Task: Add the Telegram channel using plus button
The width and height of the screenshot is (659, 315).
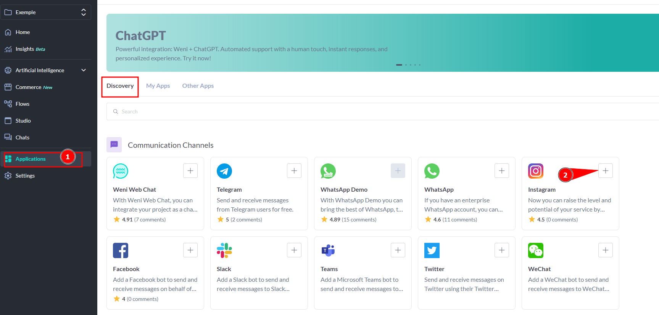Action: tap(294, 171)
